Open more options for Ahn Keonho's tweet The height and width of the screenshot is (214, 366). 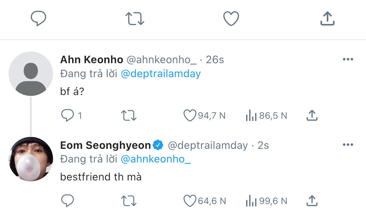(x=348, y=59)
